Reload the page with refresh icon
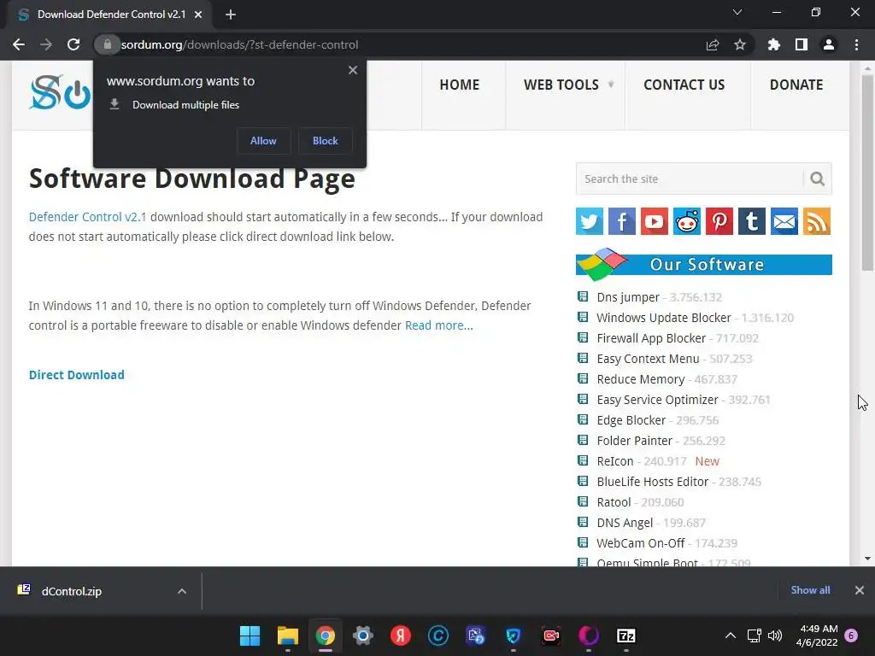 pyautogui.click(x=73, y=44)
